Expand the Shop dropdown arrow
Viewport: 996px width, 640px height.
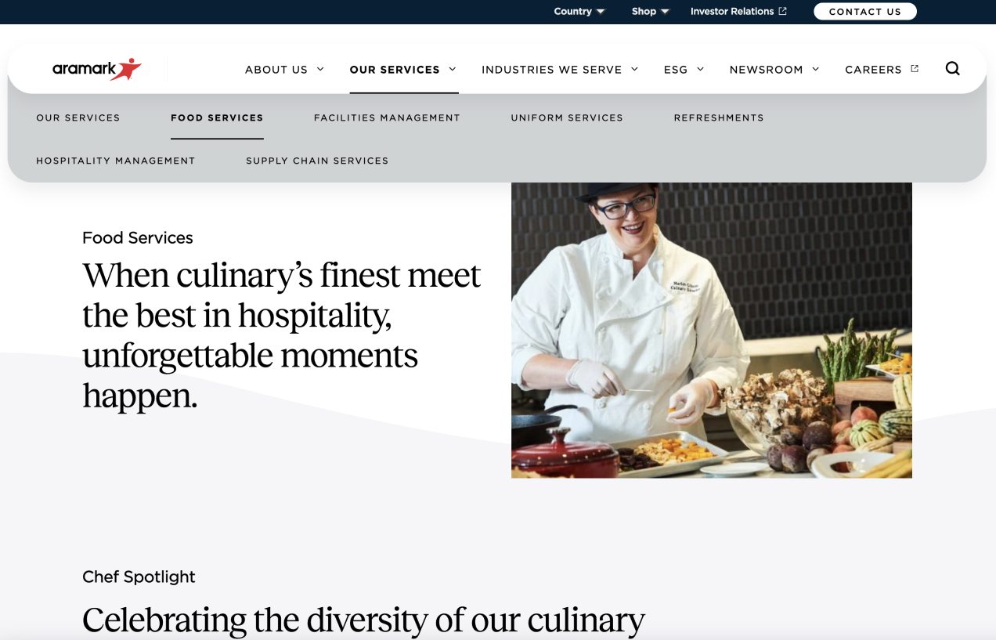point(665,12)
